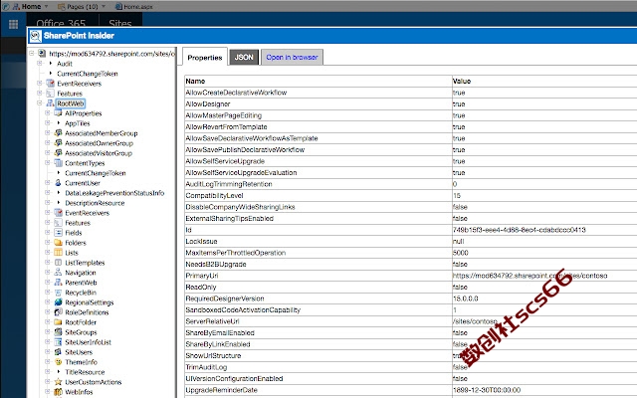Viewport: 637px width, 398px height.
Task: Select the DescriptionResource tree item
Action: pos(95,203)
